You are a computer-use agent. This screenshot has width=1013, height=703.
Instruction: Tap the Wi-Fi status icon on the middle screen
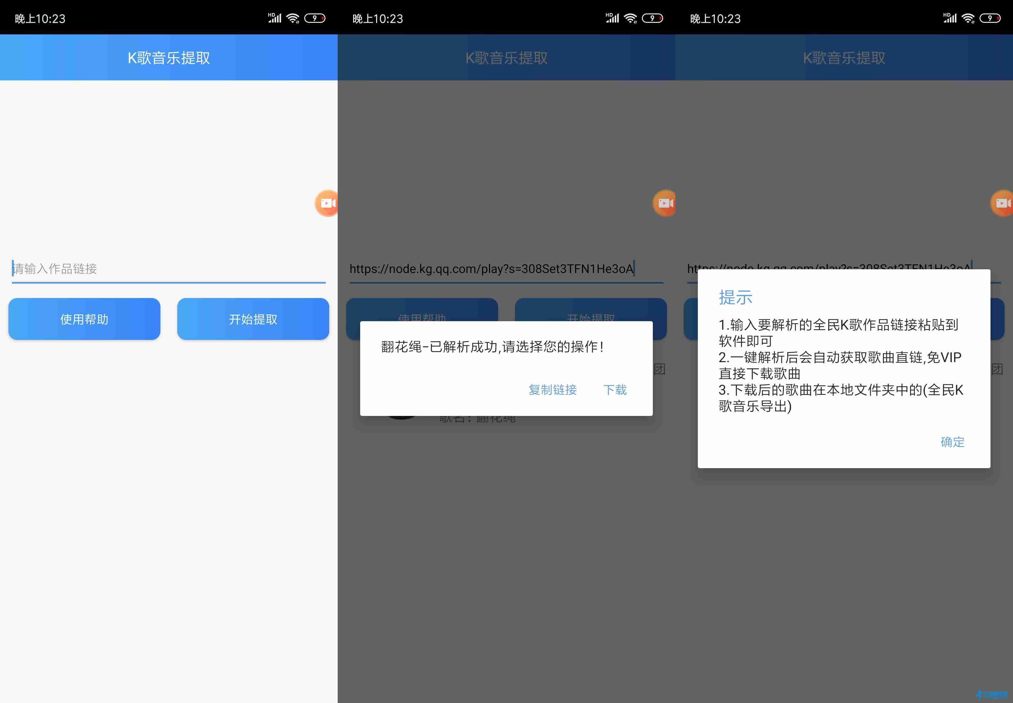(x=630, y=18)
